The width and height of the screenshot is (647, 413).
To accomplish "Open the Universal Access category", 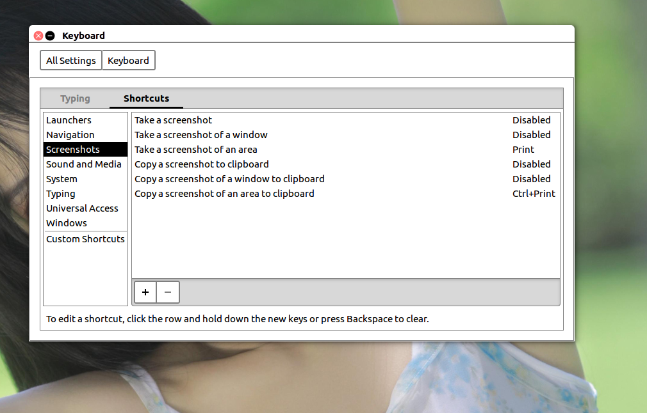I will pos(82,208).
